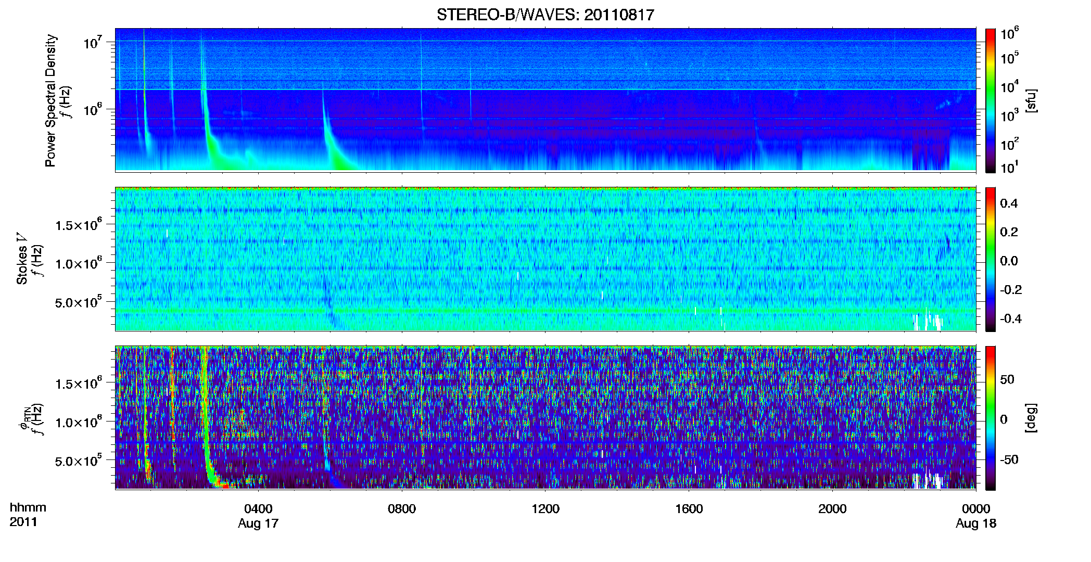Click the [sfu] colorbar unit label
The image size is (1091, 562).
[x=1031, y=100]
